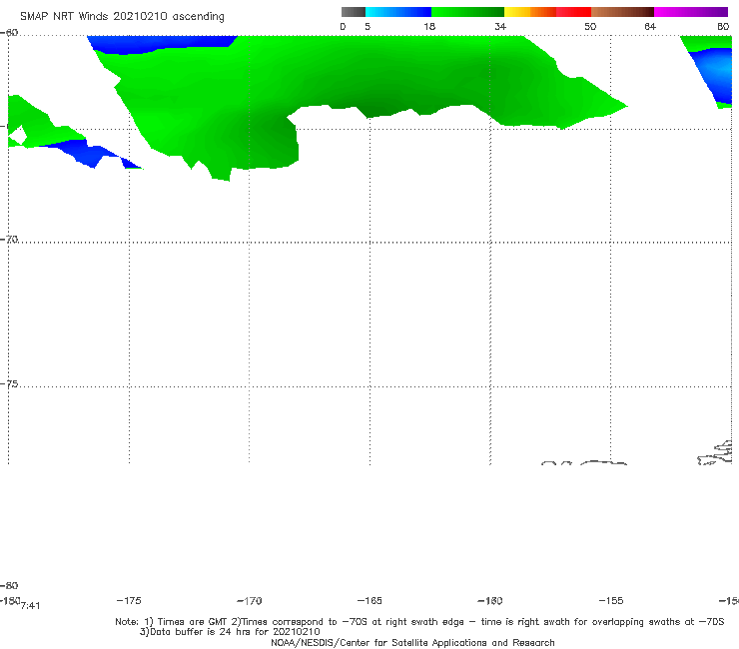This screenshot has height=649, width=739.
Task: Click the NOAA/NESDIS credit line
Action: (x=412, y=643)
